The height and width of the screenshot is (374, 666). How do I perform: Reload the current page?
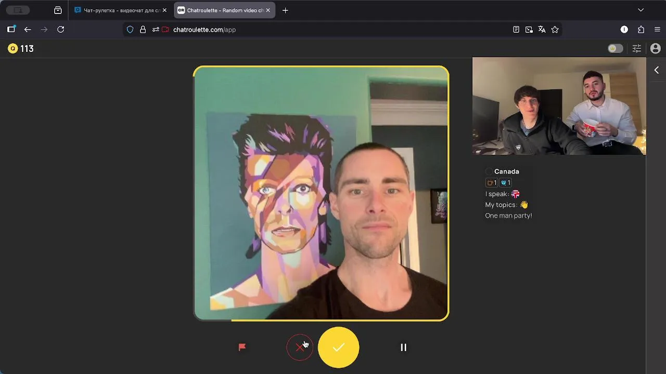[61, 30]
